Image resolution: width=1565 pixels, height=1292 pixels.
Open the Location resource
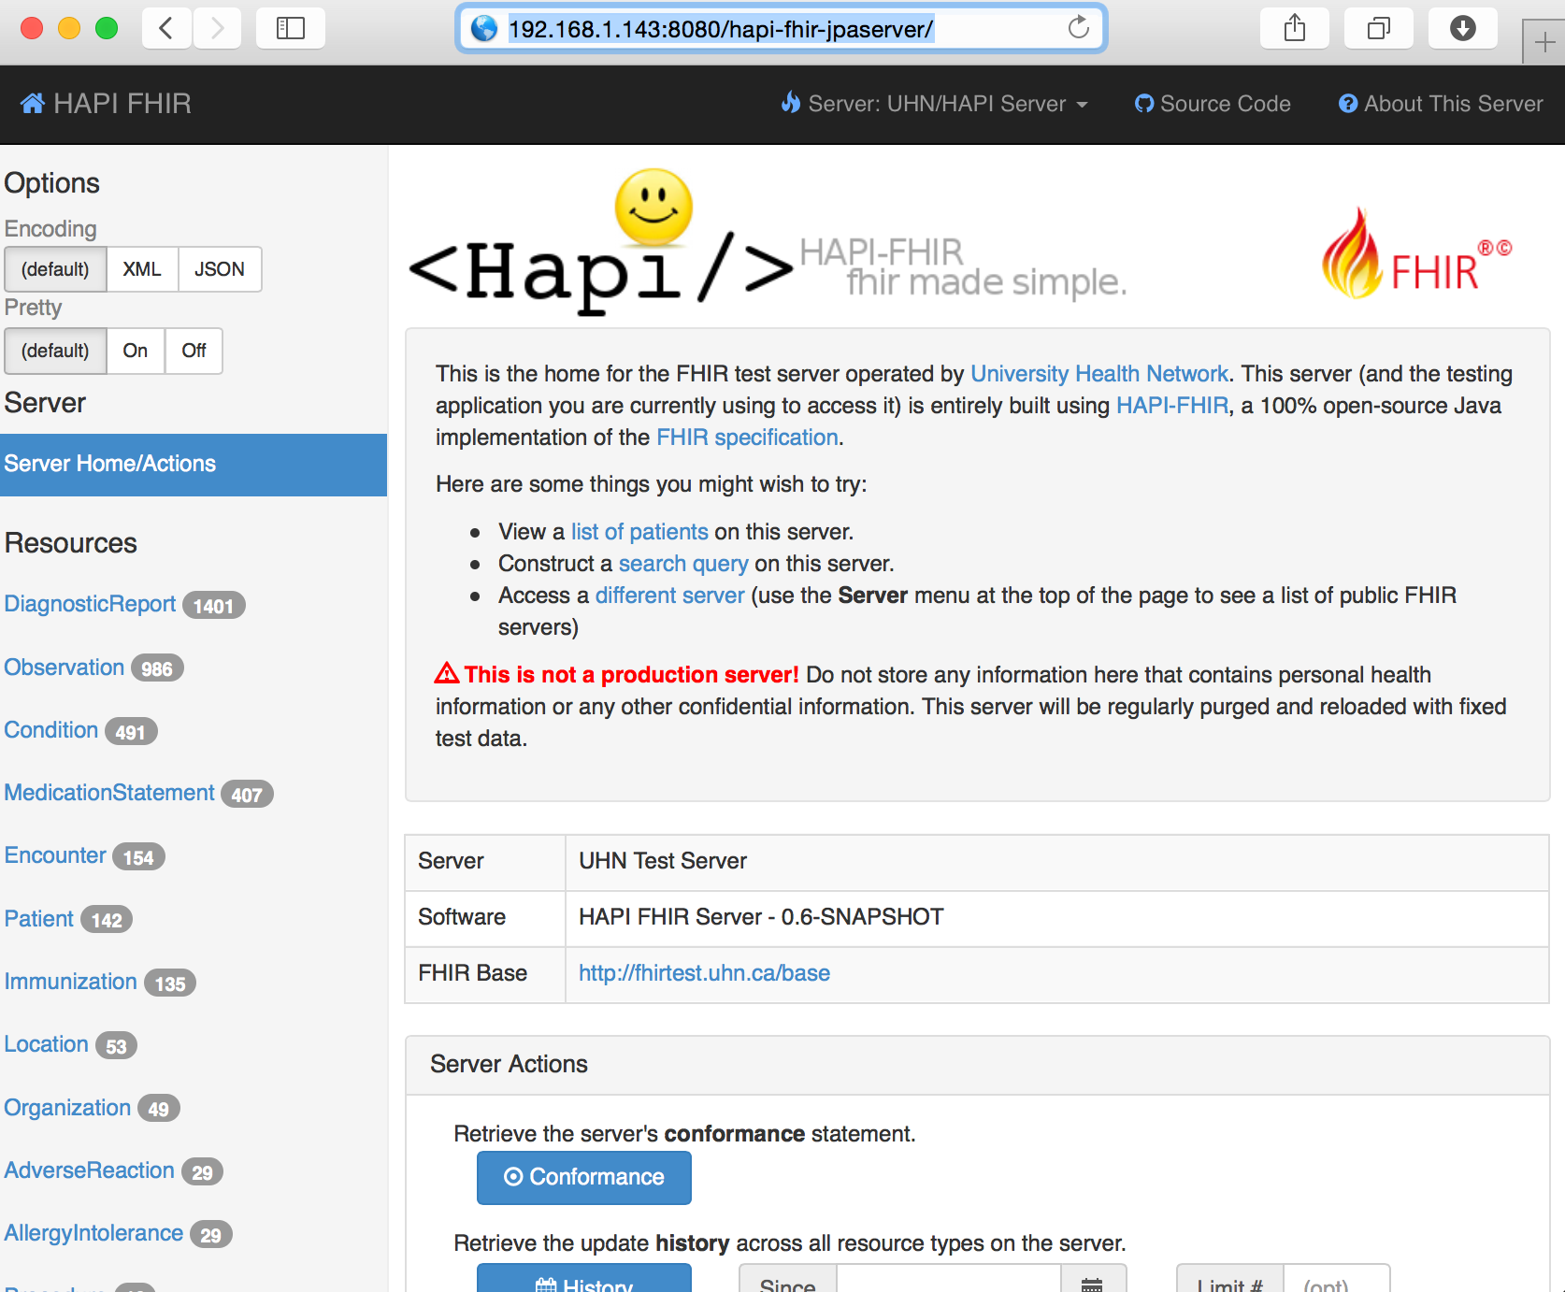pyautogui.click(x=46, y=1044)
